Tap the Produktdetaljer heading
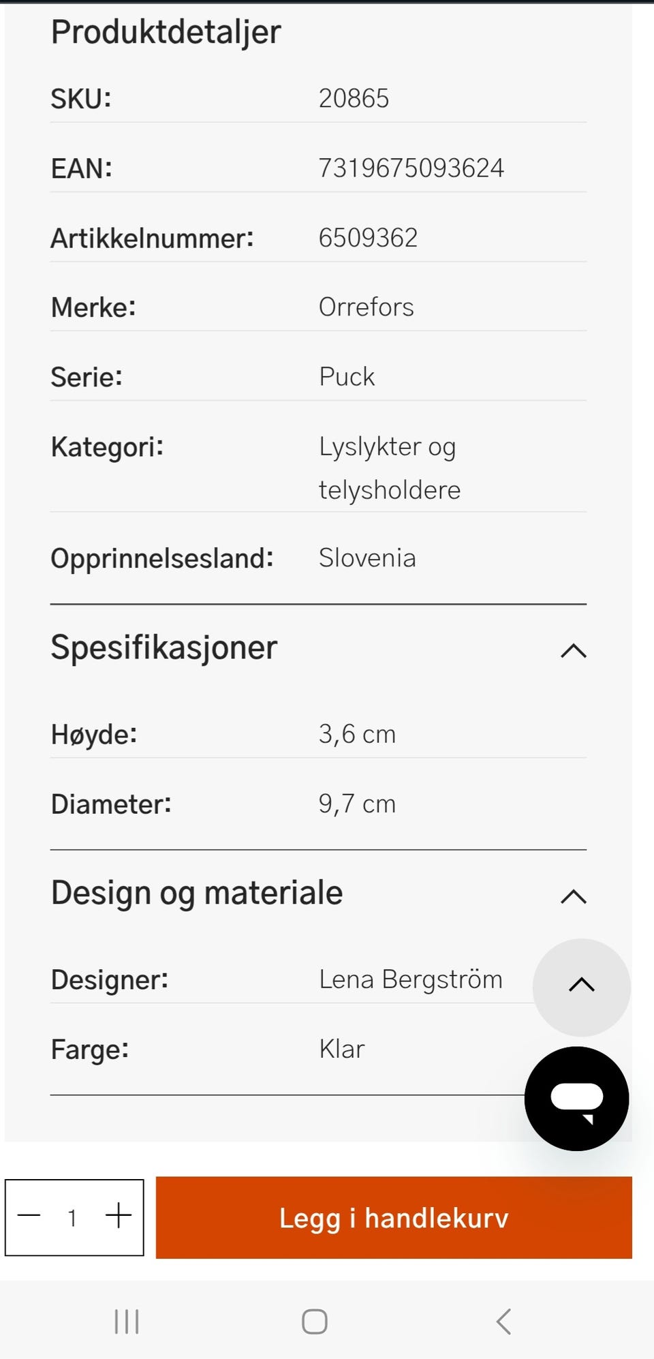 (166, 32)
